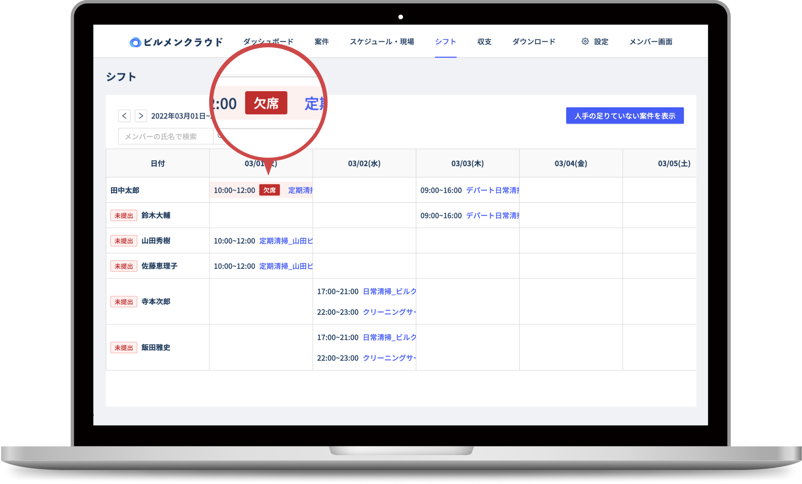Screen dimensions: 802x484
Task: Select member name 飯田雅史
Action: point(156,348)
